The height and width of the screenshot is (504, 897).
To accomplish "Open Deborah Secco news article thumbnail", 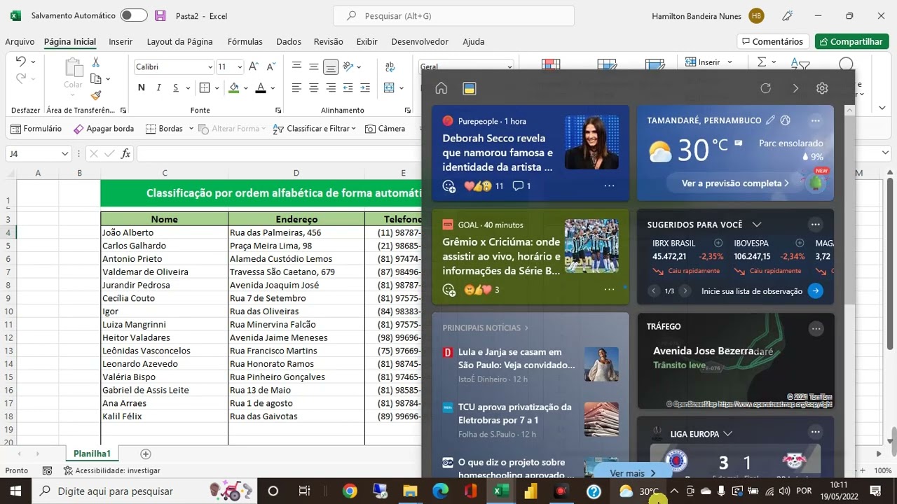I will (591, 142).
